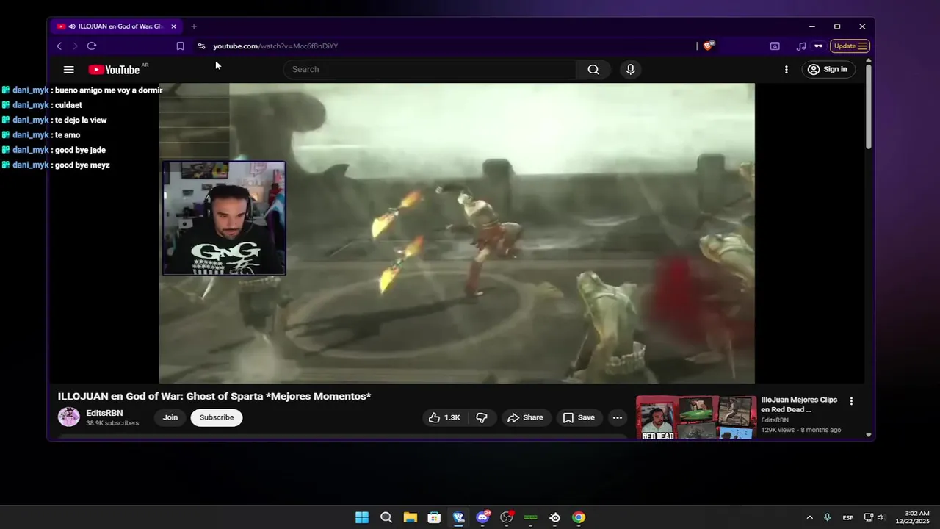Select the youtube.com address bar
Screen dimensions: 940x529
point(275,46)
